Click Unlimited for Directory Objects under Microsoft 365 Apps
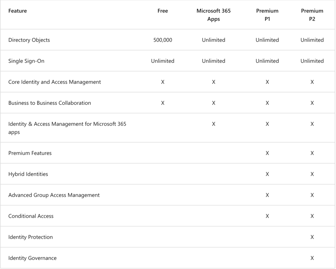This screenshot has height=269, width=336. point(213,40)
